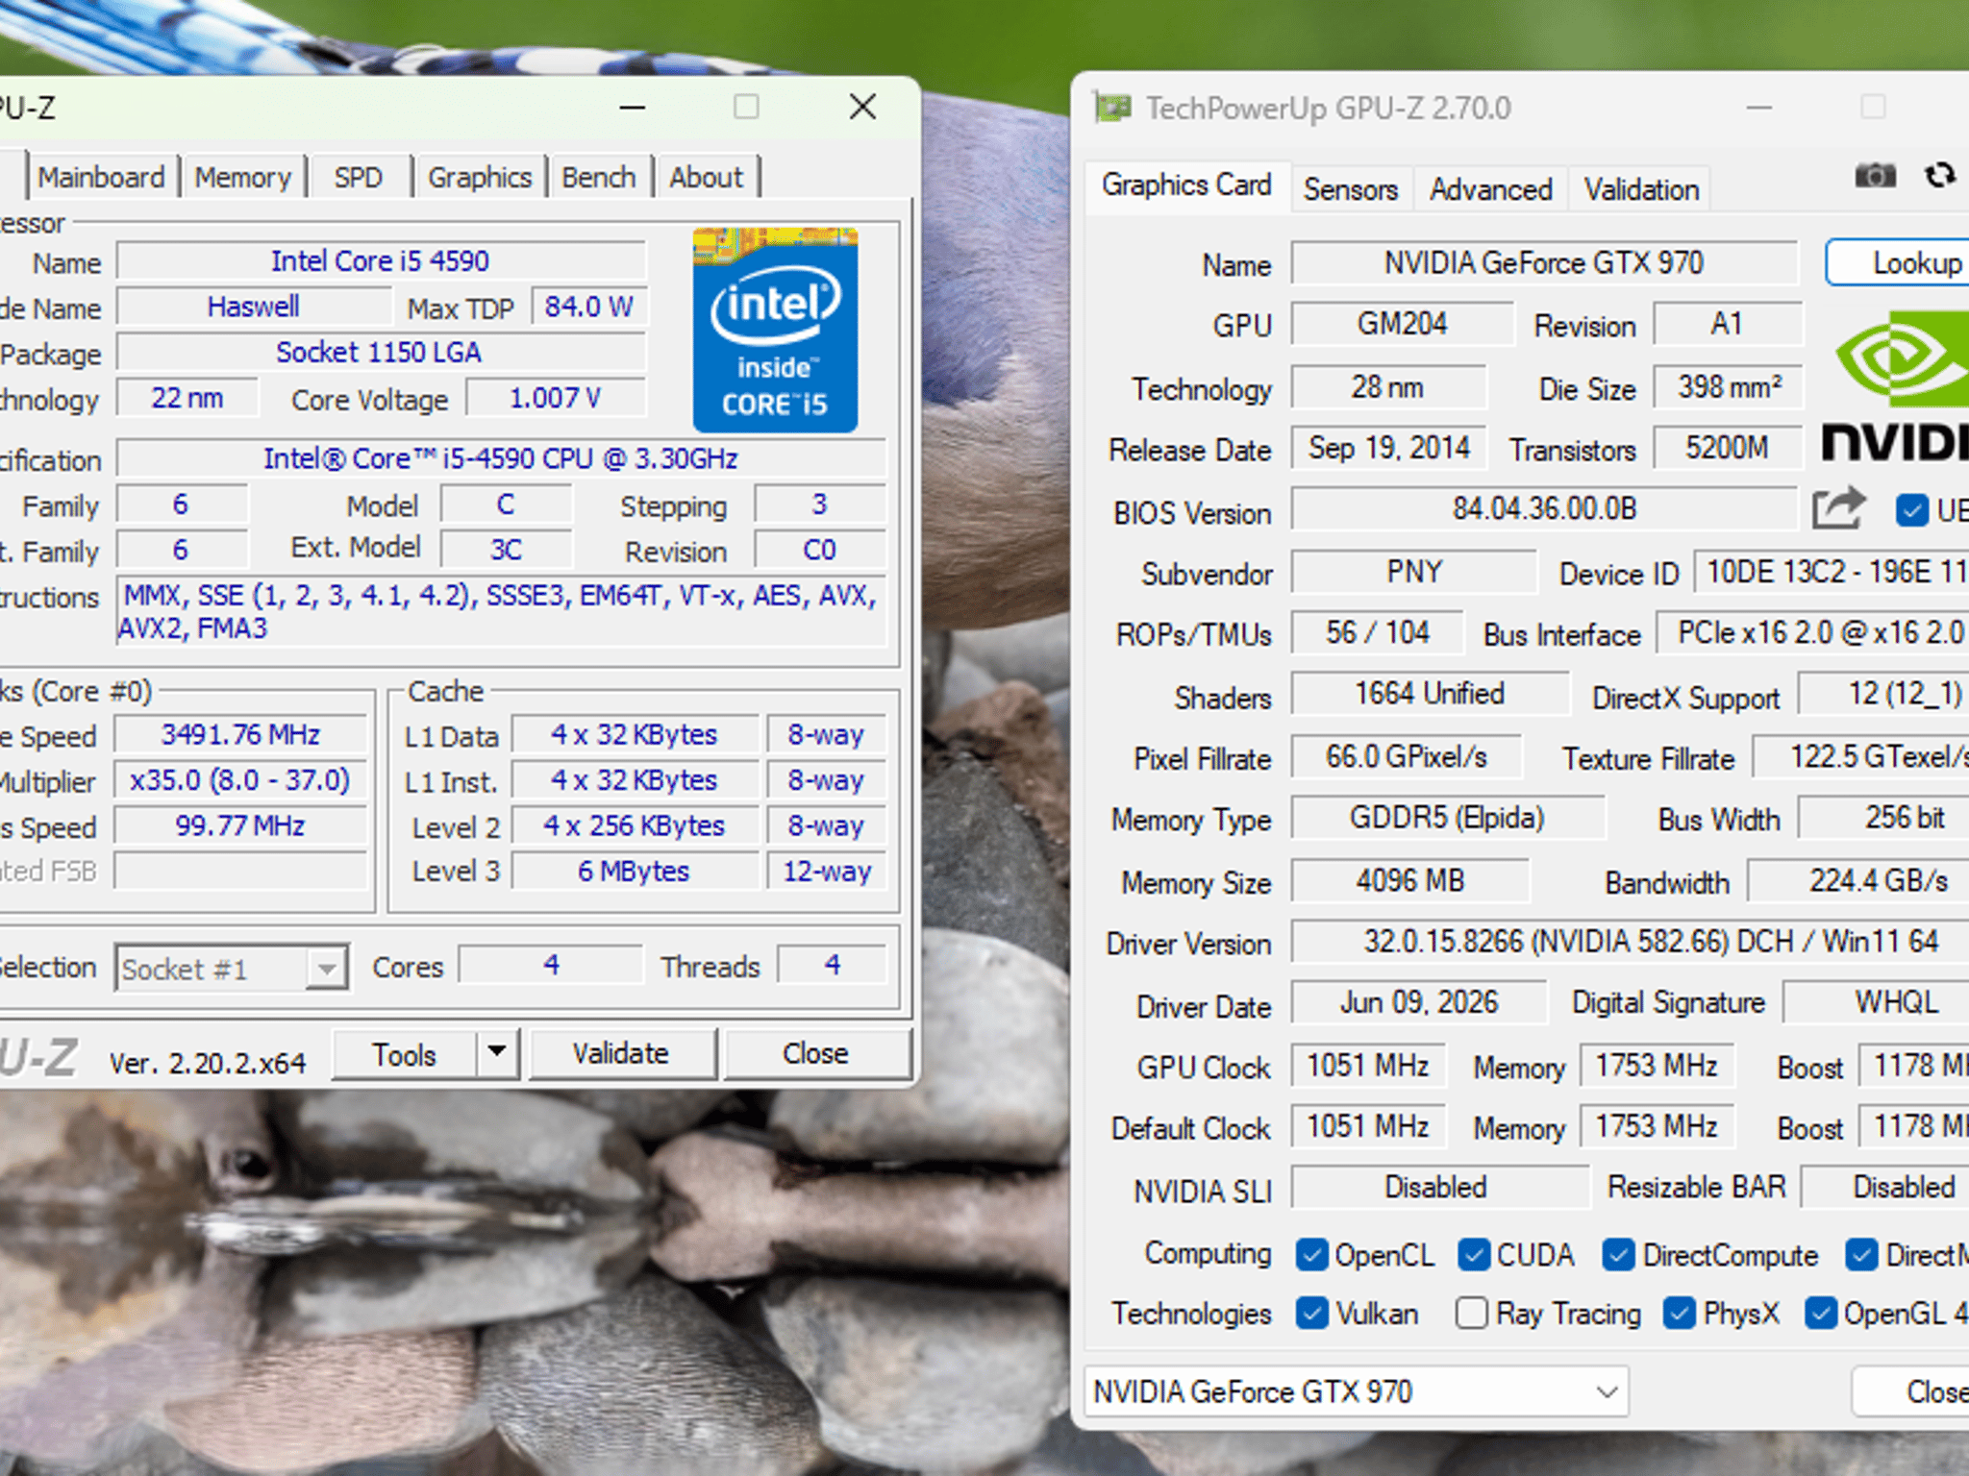1969x1476 pixels.
Task: Click the BIOS Version field 84.04.36.00.0B
Action: click(x=1544, y=508)
